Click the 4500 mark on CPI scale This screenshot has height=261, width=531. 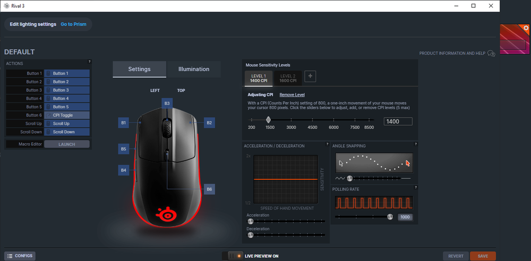[x=312, y=128]
